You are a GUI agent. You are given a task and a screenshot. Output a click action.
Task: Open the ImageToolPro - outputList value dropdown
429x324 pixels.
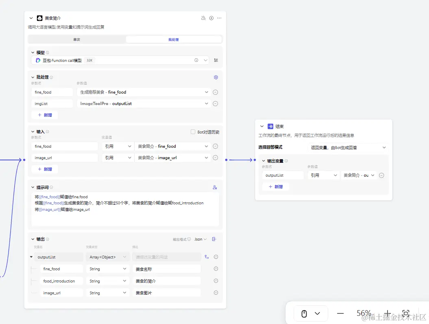point(144,103)
